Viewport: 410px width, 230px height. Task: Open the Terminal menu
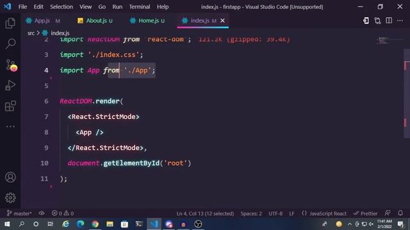[140, 7]
